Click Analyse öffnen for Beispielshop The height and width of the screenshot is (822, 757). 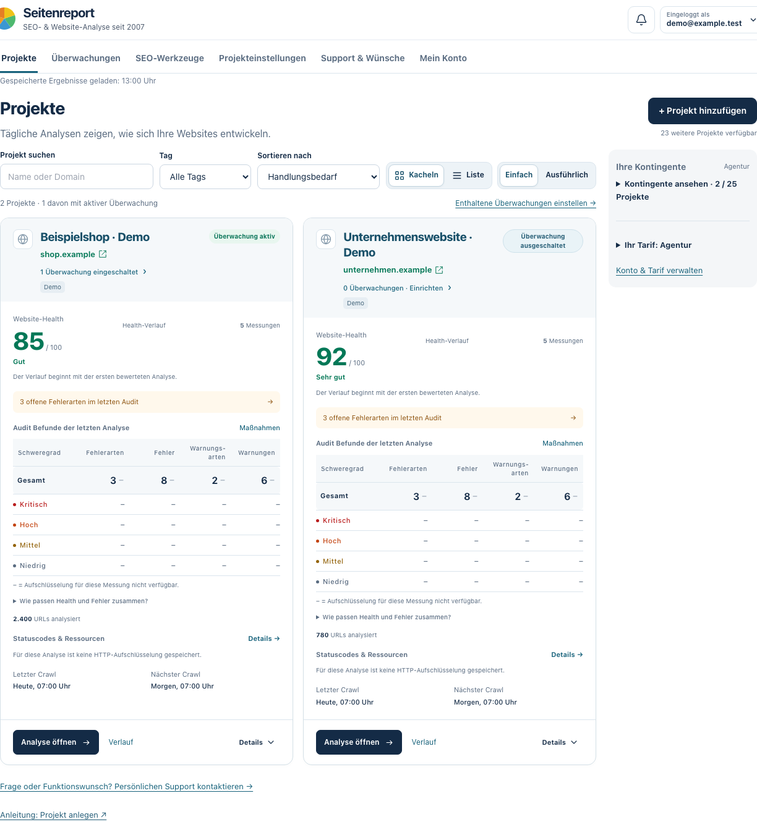(x=56, y=742)
